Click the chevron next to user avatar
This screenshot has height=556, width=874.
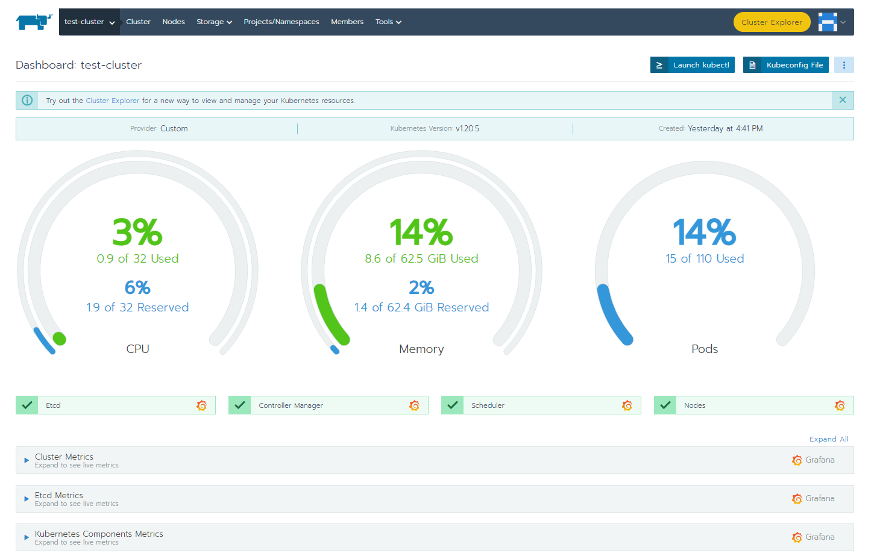(x=843, y=22)
